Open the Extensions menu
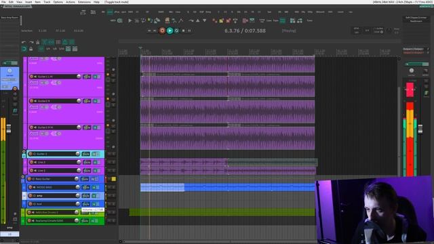This screenshot has width=434, height=244. tap(84, 2)
